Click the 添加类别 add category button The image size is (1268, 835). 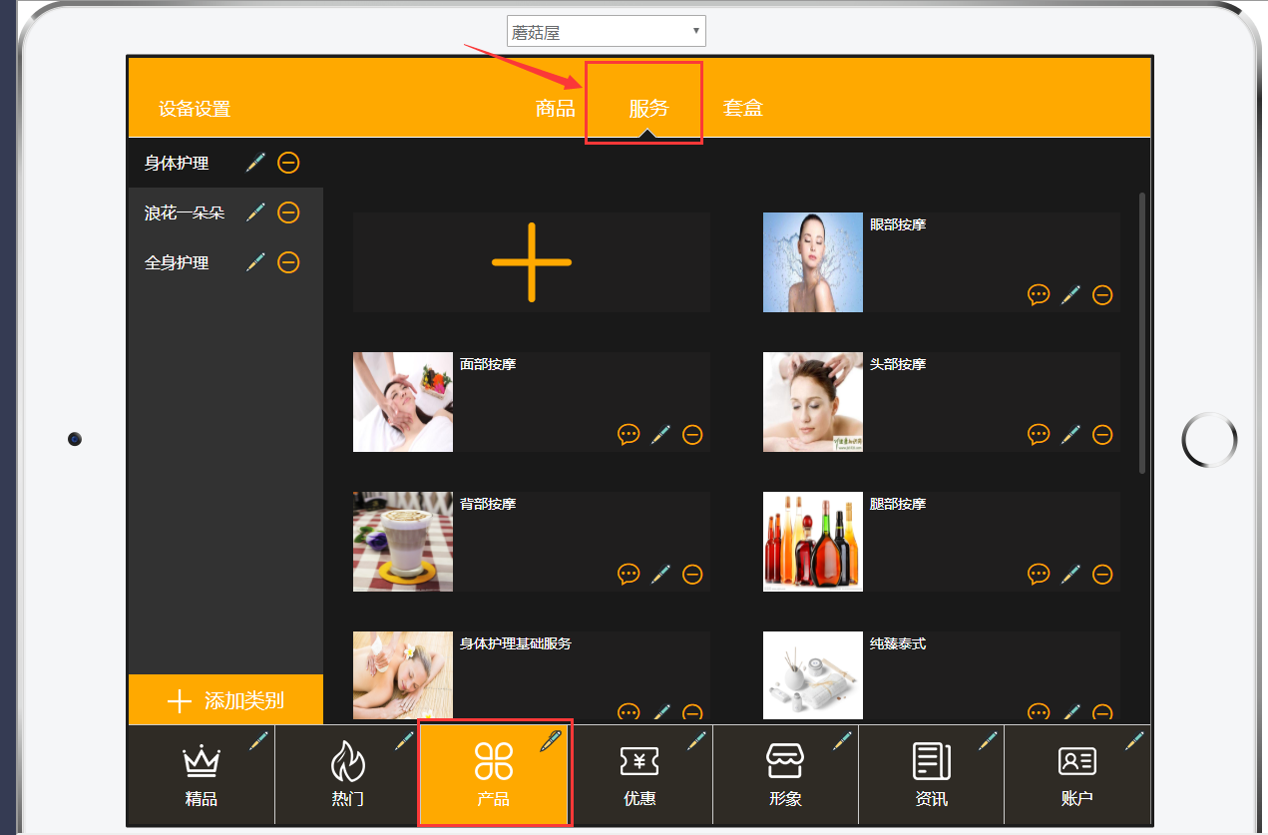[x=226, y=700]
